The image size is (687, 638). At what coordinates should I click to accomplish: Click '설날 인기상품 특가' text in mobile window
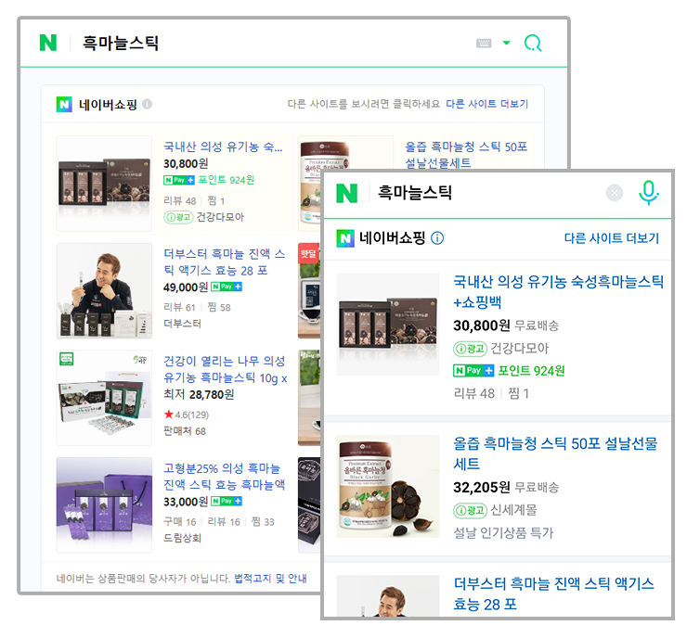point(503,532)
